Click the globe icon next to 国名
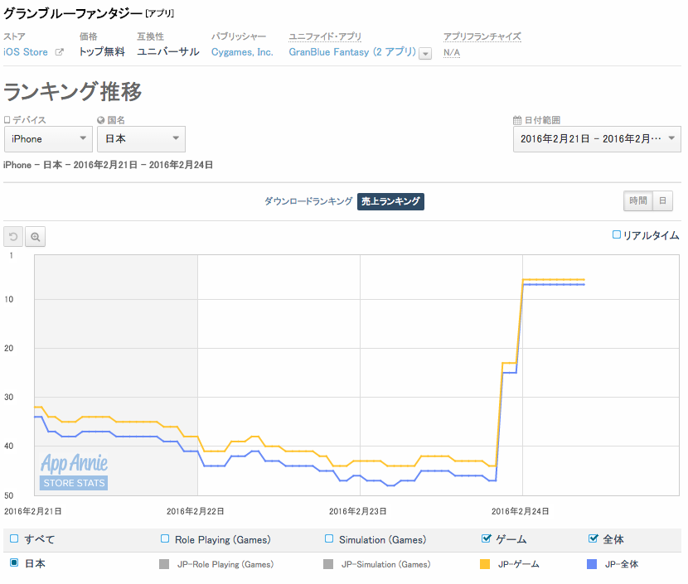Image resolution: width=688 pixels, height=584 pixels. click(101, 120)
